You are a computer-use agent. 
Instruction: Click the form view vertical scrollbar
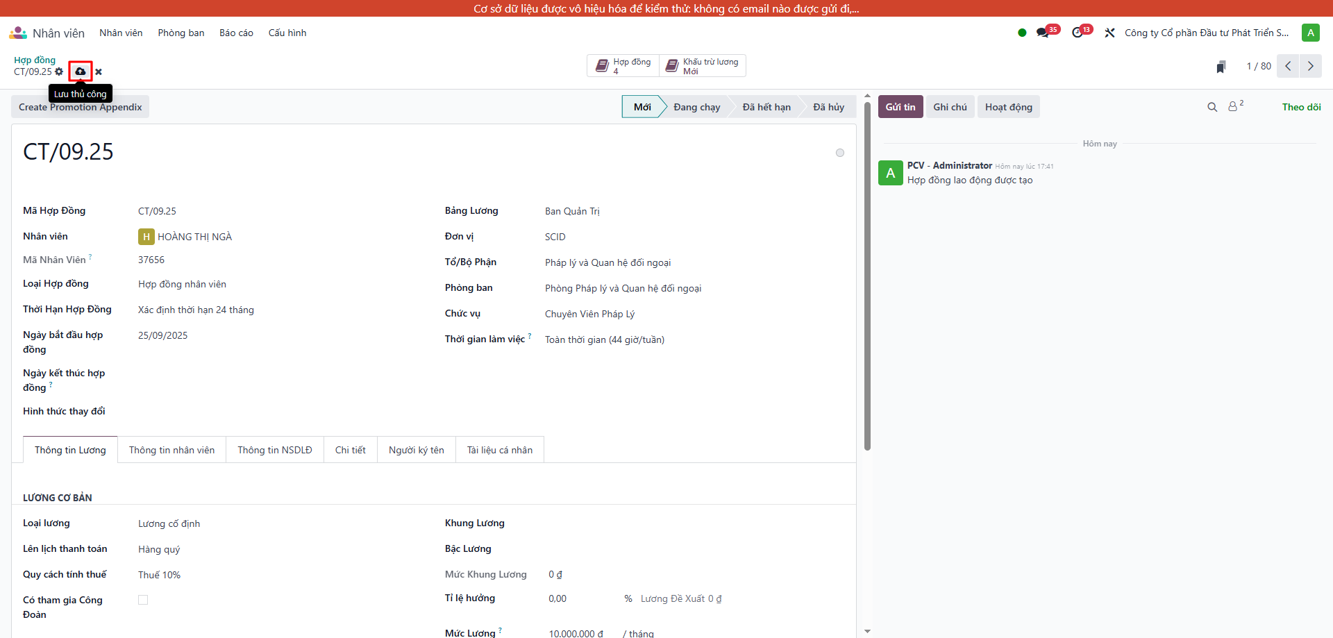867,278
